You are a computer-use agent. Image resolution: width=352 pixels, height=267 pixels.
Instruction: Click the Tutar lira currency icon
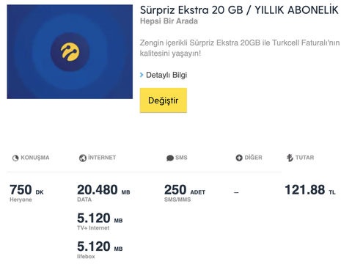(290, 158)
